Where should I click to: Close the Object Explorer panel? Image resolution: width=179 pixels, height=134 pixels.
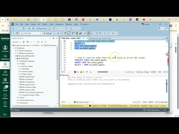pyautogui.click(x=57, y=38)
